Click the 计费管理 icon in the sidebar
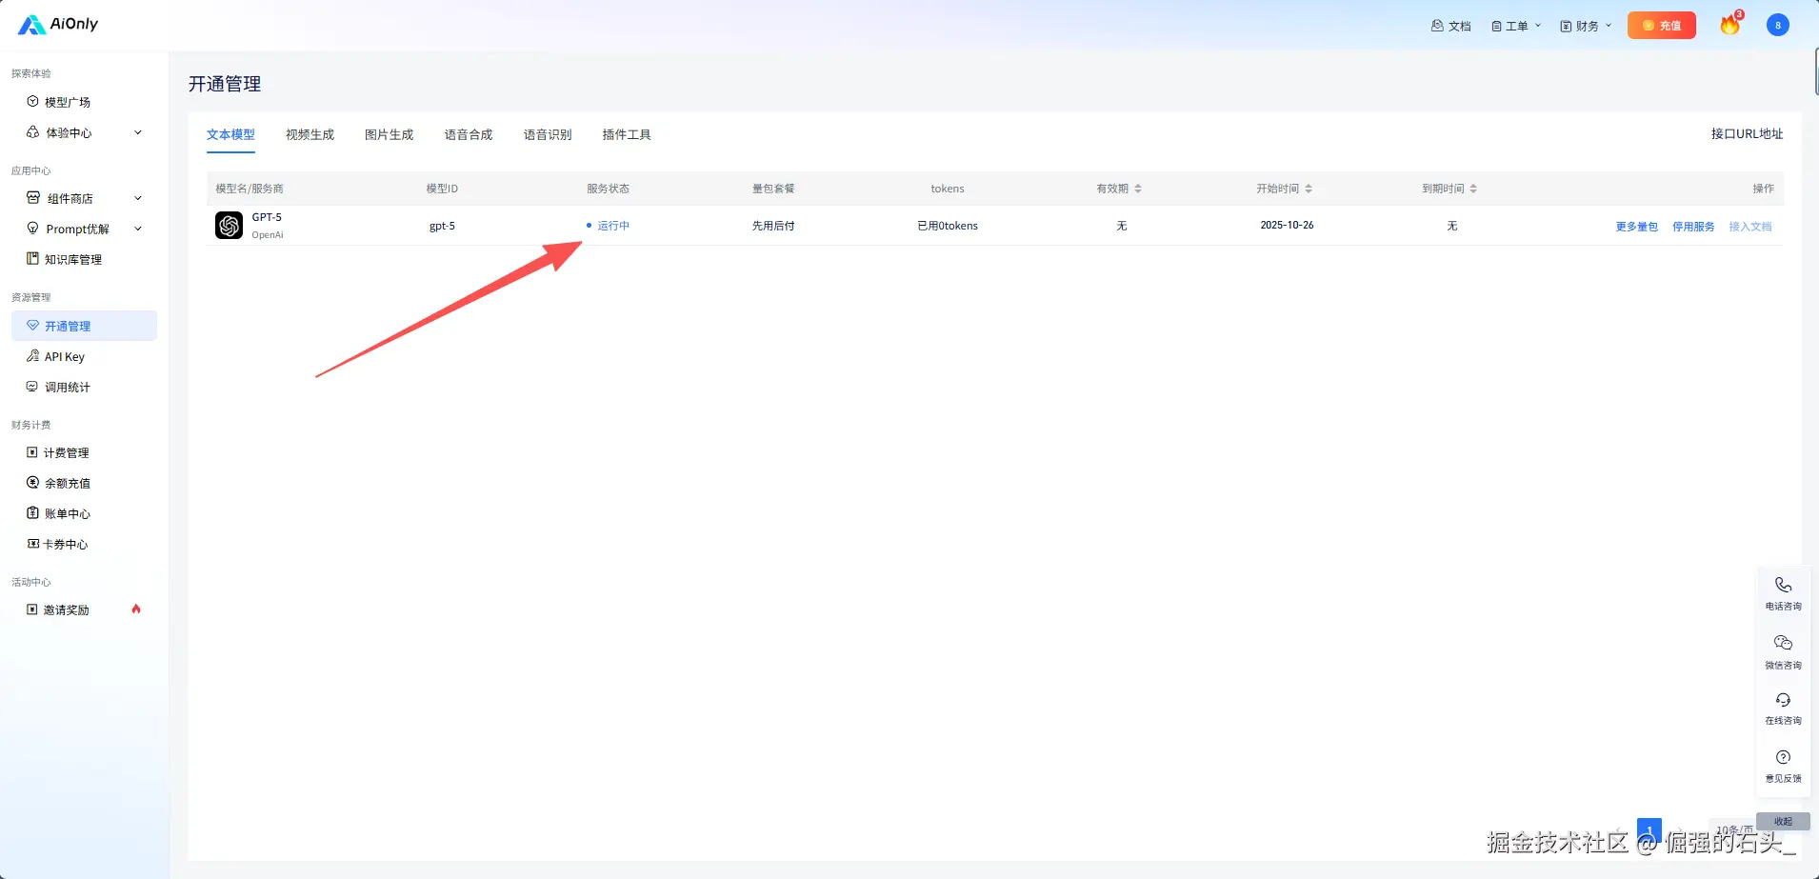 click(32, 452)
